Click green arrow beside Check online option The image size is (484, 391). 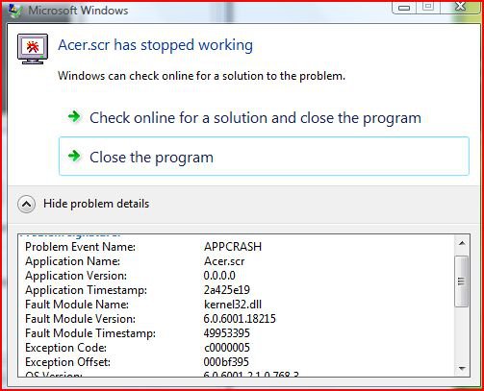coord(74,116)
